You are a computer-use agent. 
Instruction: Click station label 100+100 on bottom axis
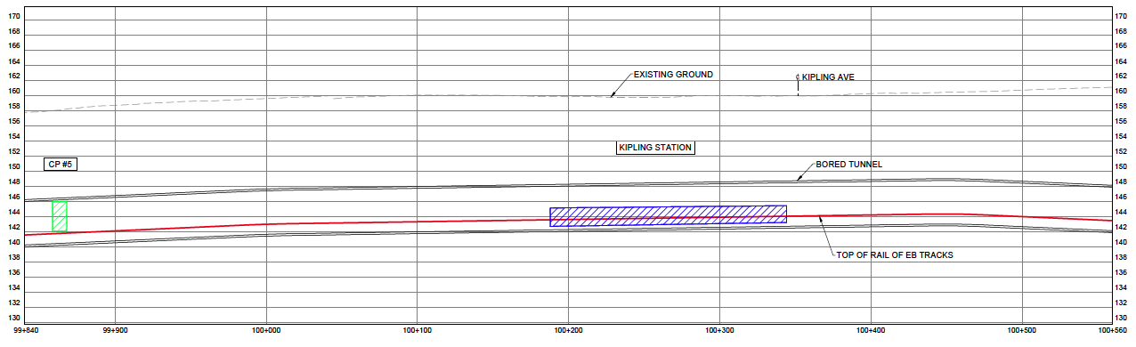point(418,329)
